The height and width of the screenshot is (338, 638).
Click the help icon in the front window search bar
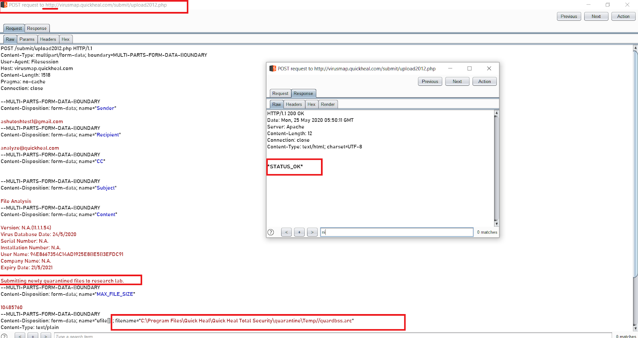(271, 232)
